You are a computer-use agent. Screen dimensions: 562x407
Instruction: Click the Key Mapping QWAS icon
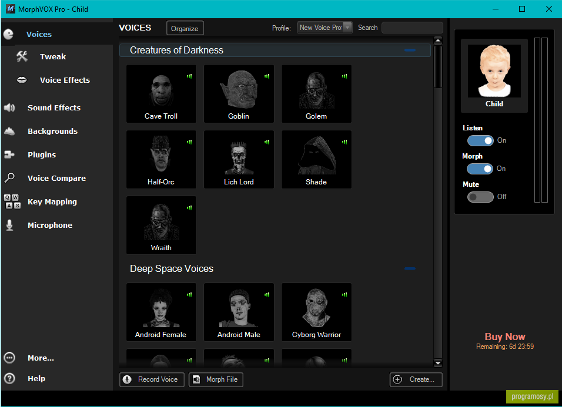tap(12, 201)
